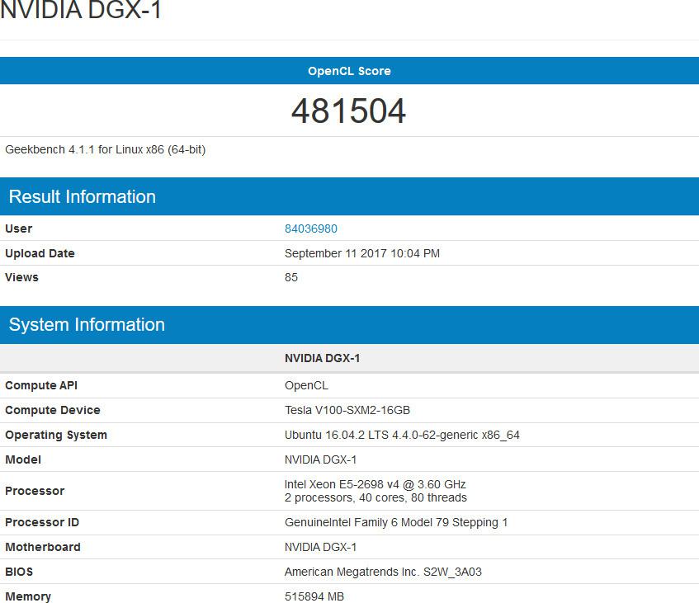Click the Views count of 85

pyautogui.click(x=290, y=277)
